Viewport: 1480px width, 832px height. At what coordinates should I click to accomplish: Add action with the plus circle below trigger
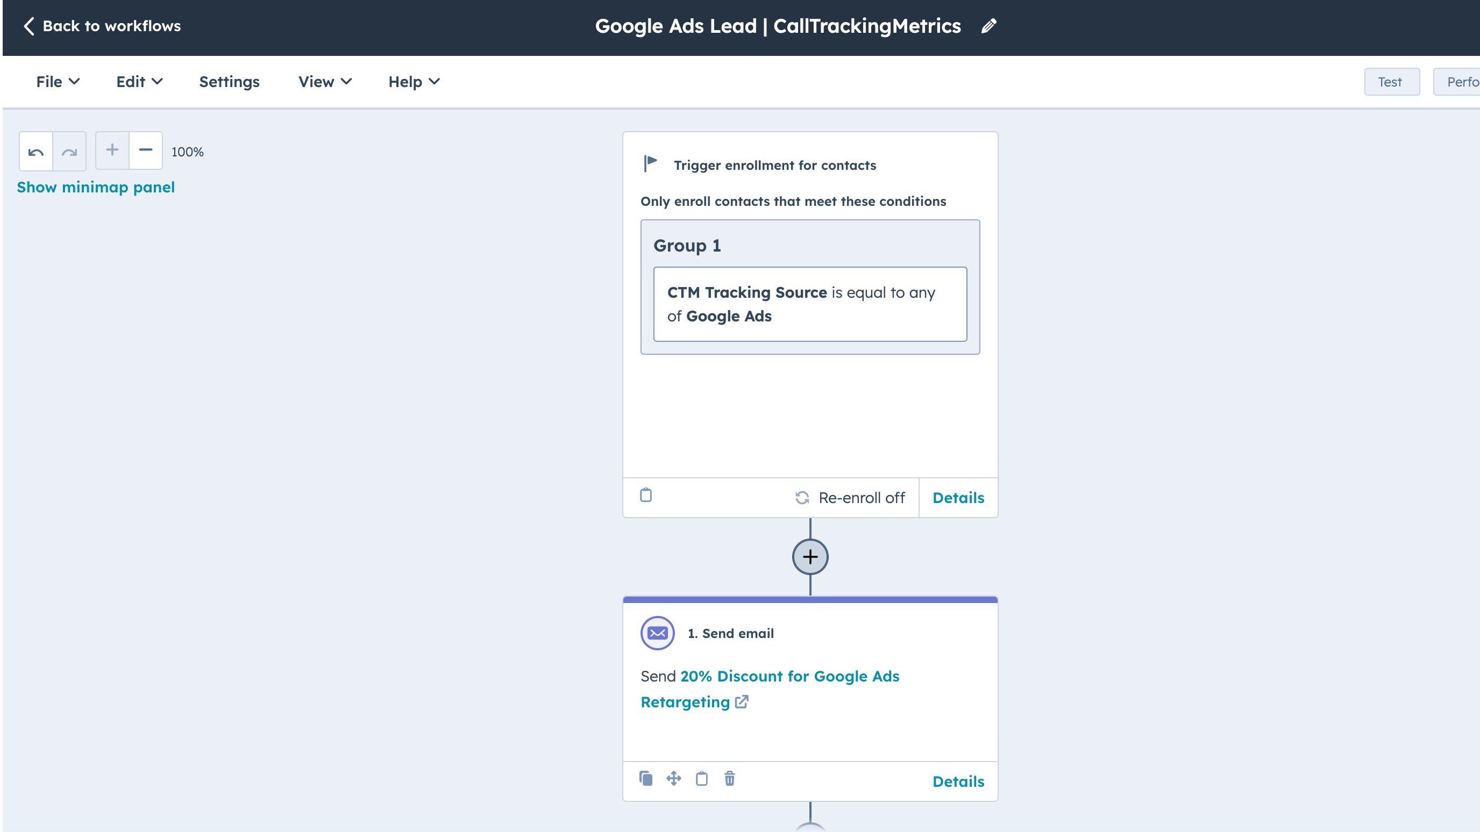click(810, 557)
